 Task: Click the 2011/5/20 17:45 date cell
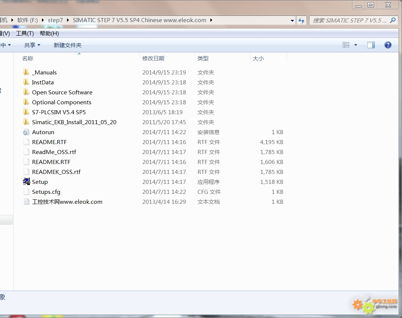(164, 122)
